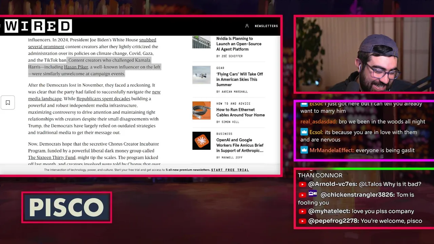Click author Simon Hill byline

(x=228, y=122)
